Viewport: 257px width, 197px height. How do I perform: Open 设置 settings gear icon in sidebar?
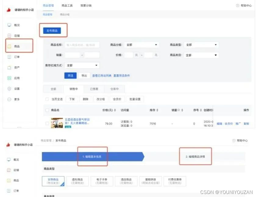coord(9,89)
